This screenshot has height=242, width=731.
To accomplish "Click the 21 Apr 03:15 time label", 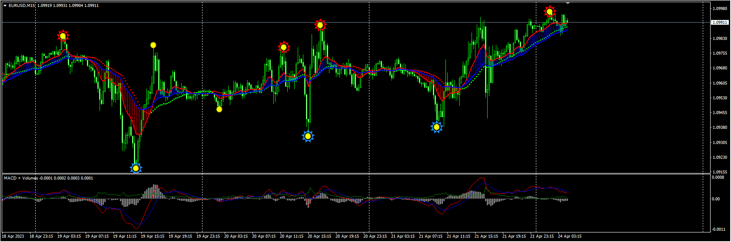I will coord(403,236).
